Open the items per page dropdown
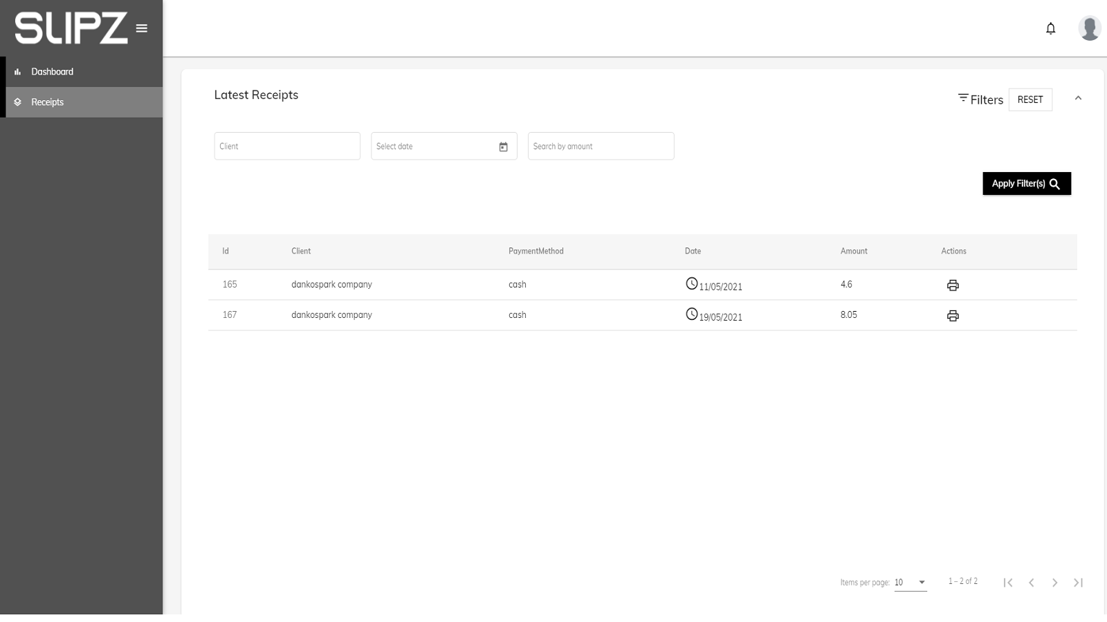The width and height of the screenshot is (1107, 622). (911, 583)
